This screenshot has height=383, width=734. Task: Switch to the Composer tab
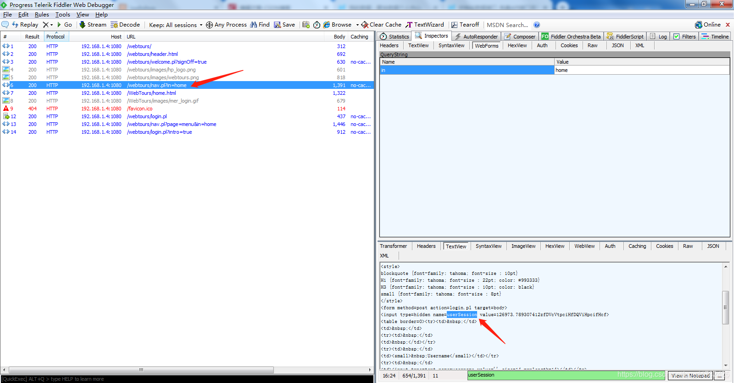point(520,37)
